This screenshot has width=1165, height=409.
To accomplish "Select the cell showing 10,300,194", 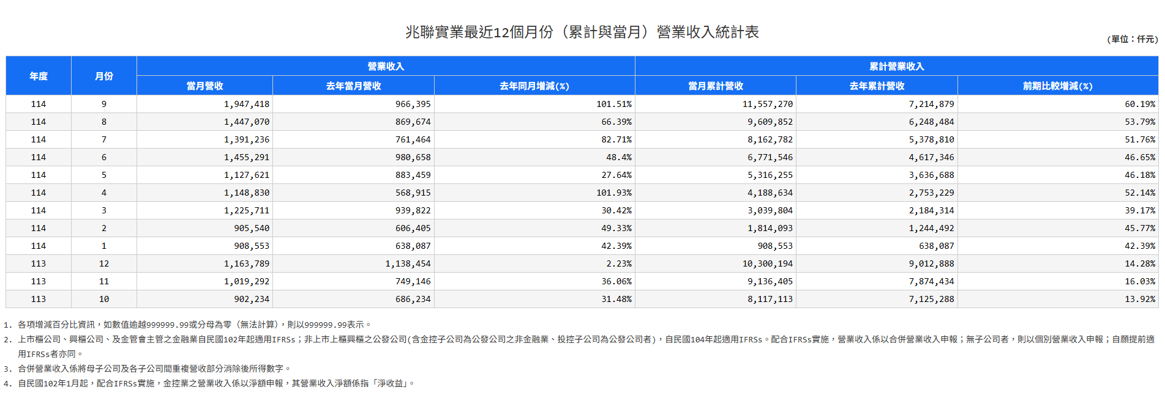I will 767,263.
